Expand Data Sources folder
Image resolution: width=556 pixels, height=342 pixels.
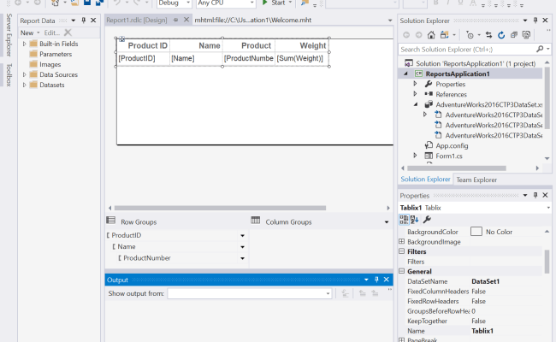pos(25,74)
